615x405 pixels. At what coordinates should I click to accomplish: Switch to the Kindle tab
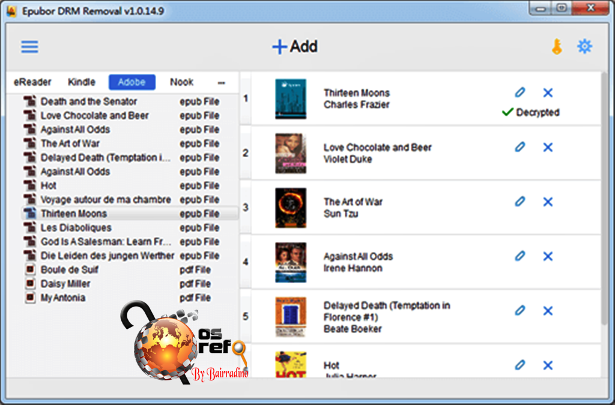click(82, 82)
